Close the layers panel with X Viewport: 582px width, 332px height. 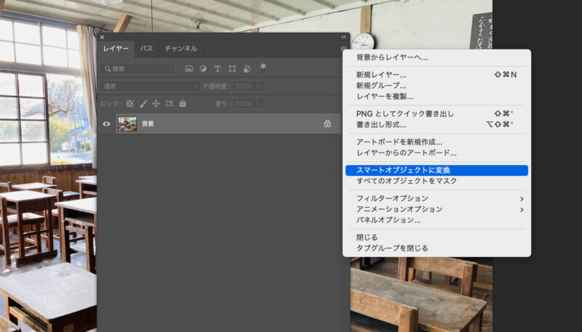[102, 37]
